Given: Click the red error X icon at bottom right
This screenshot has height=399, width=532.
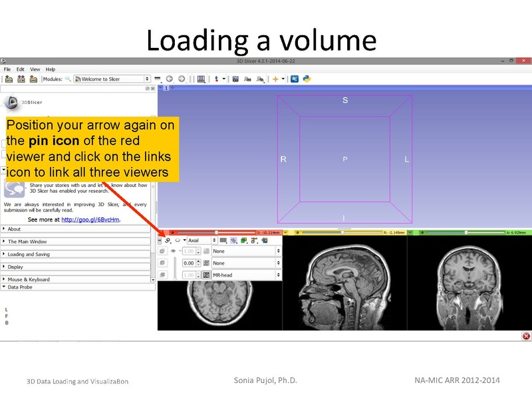Looking at the screenshot, I should 526,336.
